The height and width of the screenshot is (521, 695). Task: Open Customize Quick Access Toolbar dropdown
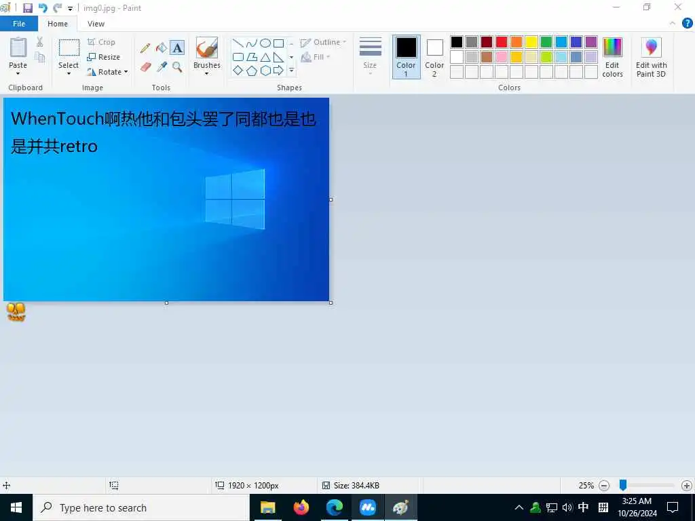(x=70, y=8)
